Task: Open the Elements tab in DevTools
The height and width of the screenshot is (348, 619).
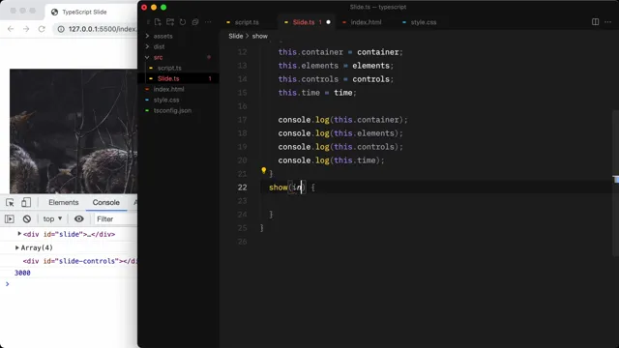Action: [x=64, y=202]
